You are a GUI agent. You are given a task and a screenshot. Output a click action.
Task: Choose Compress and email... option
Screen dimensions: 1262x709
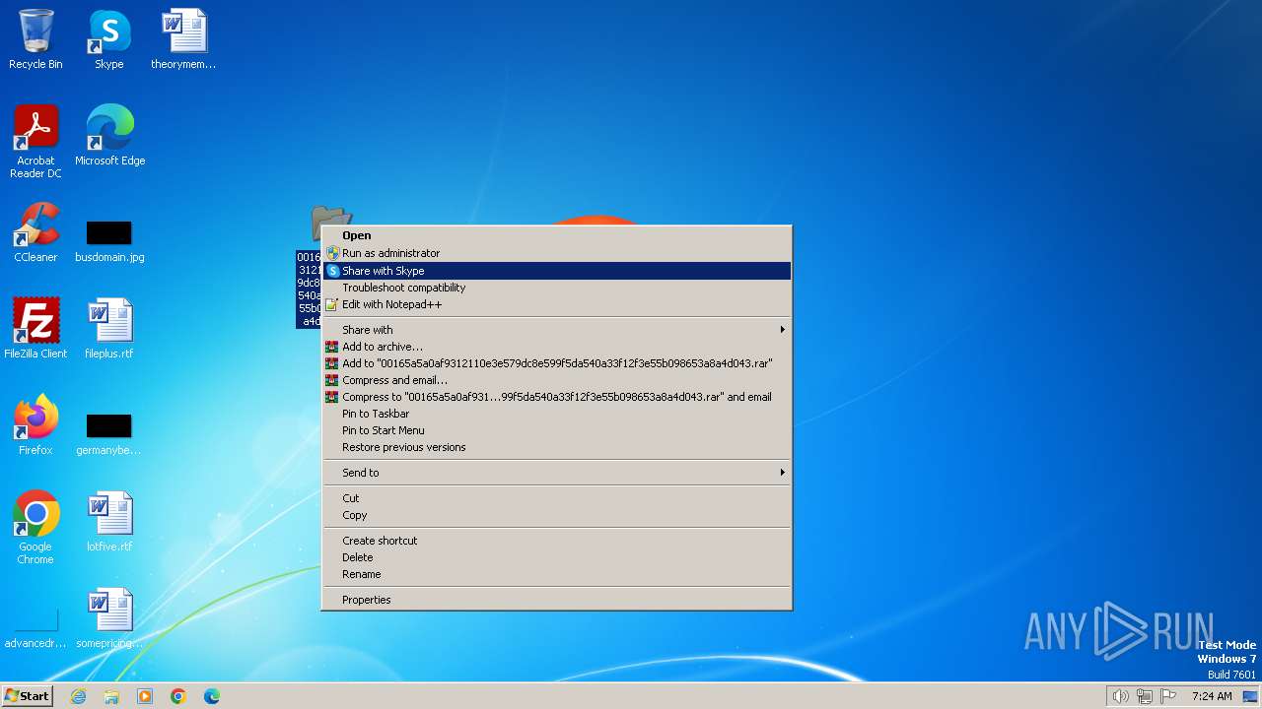point(557,380)
